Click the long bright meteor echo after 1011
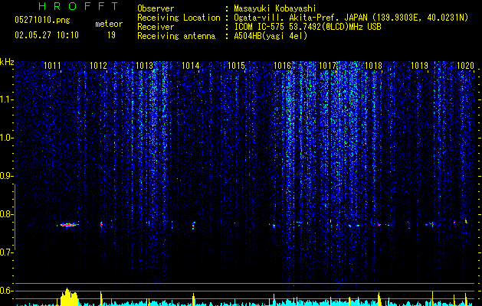 [x=68, y=225]
